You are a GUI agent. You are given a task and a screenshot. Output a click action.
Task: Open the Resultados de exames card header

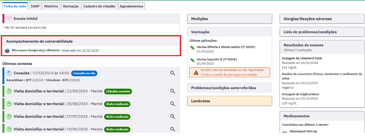pos(322,47)
